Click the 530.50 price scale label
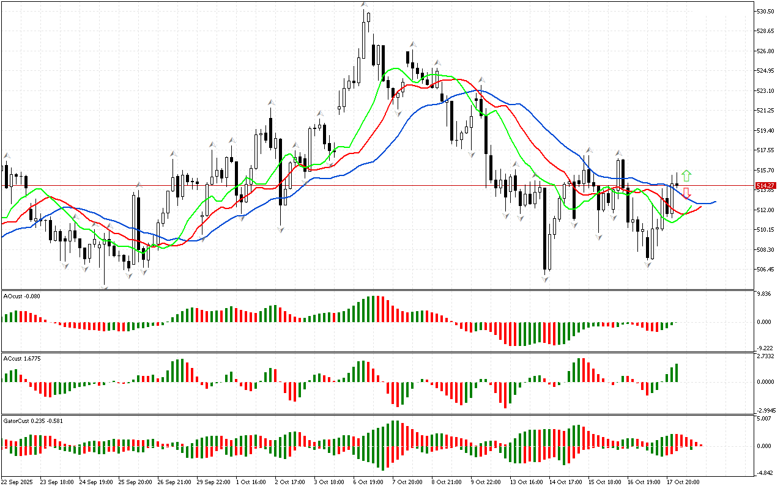This screenshot has width=783, height=489. [x=766, y=12]
